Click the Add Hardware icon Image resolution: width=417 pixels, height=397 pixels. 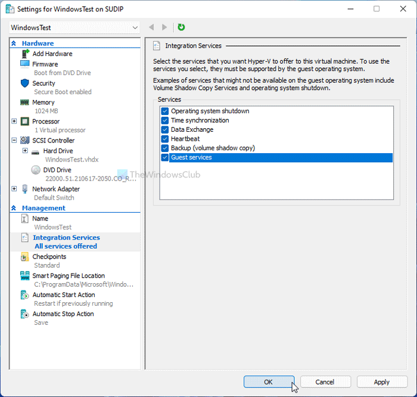point(25,54)
